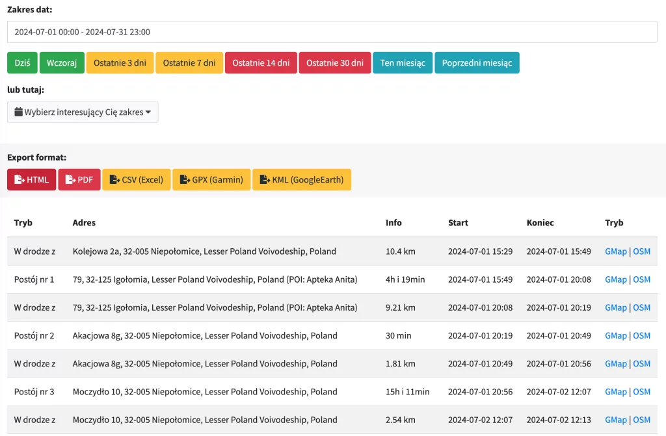Image resolution: width=666 pixels, height=436 pixels.
Task: Click file export icon on HTML button
Action: point(20,179)
